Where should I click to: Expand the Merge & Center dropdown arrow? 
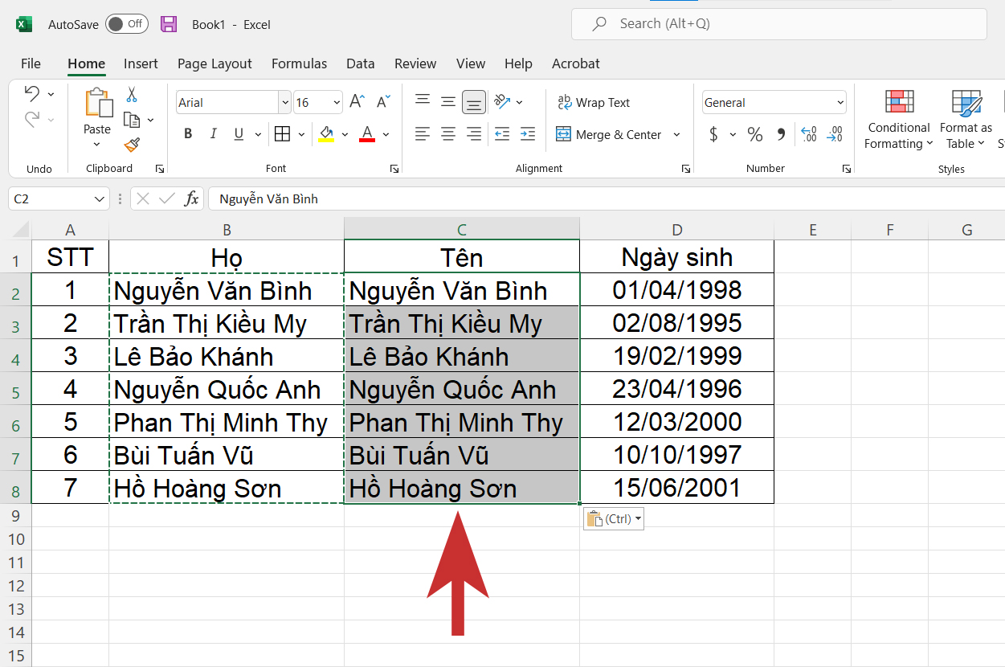click(x=676, y=134)
